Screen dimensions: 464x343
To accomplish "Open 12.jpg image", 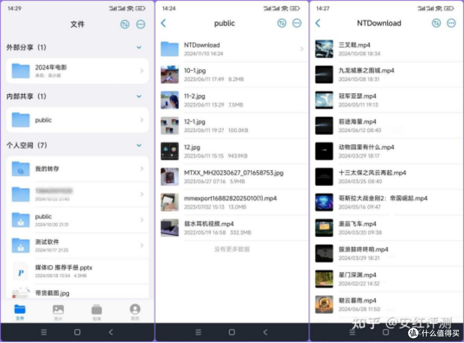I will pos(232,151).
